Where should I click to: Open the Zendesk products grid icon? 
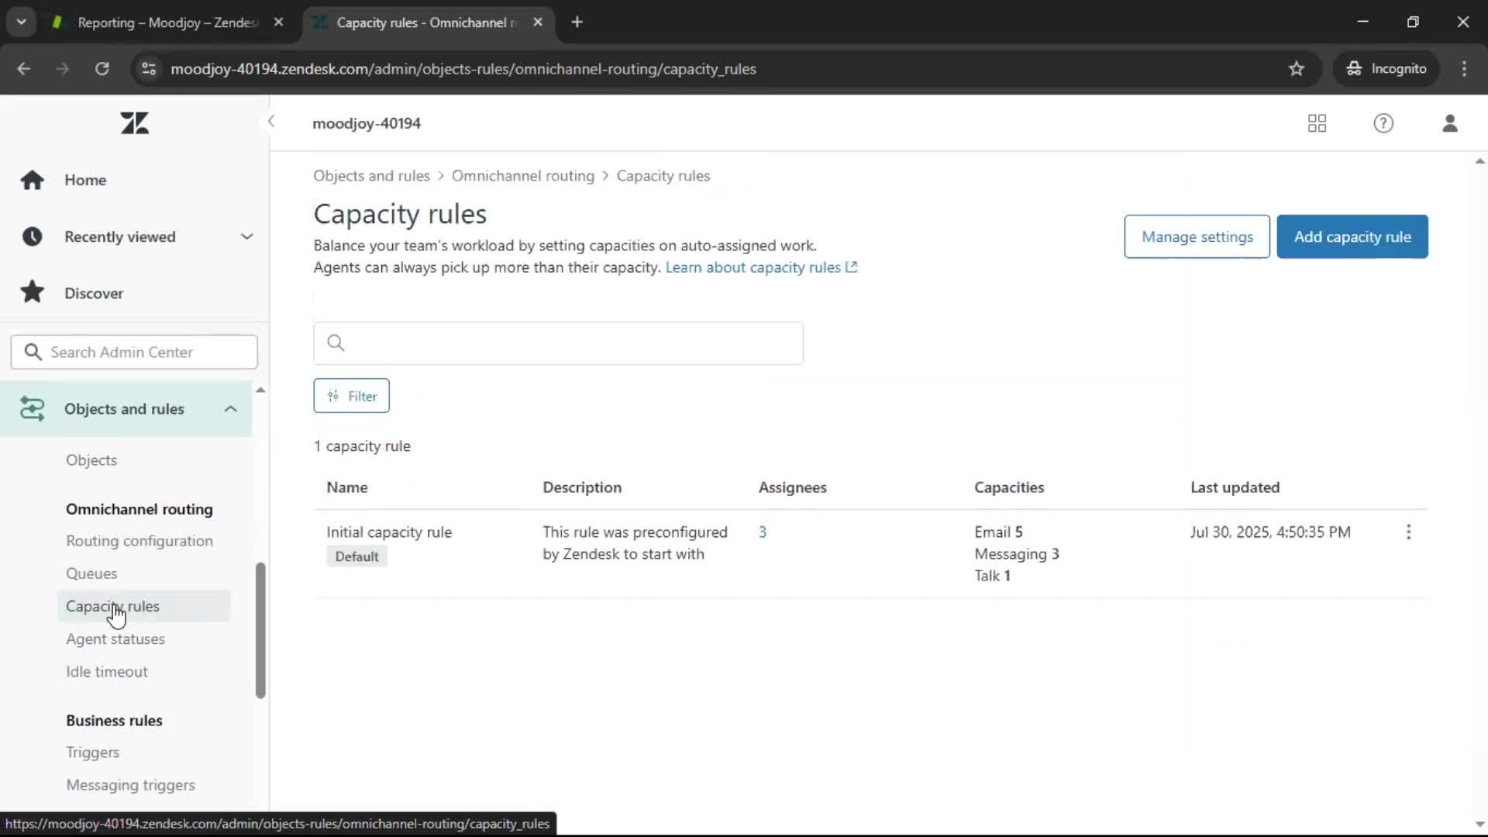(1317, 123)
